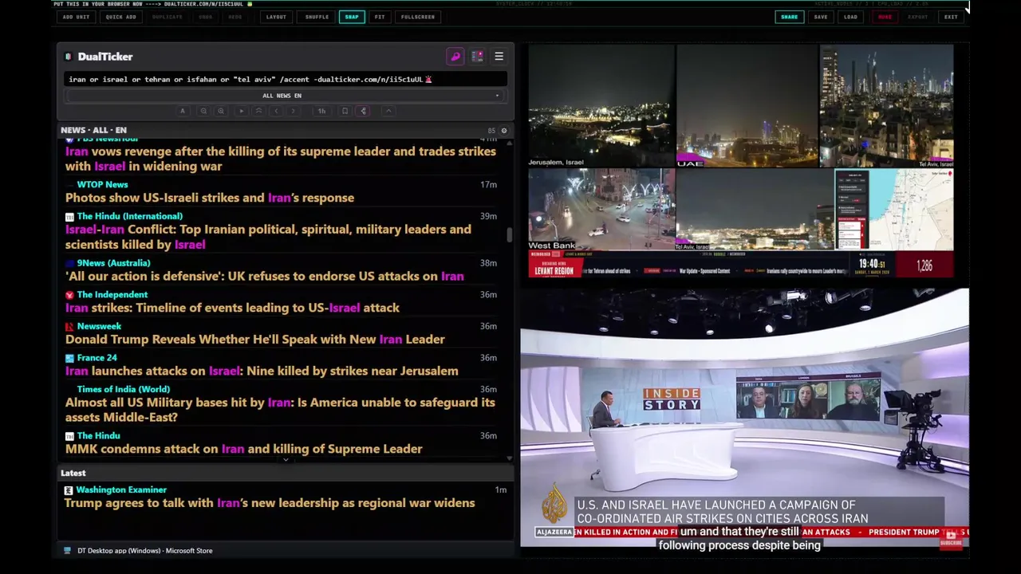
Task: Click the EXPORT toolbar item
Action: [917, 17]
